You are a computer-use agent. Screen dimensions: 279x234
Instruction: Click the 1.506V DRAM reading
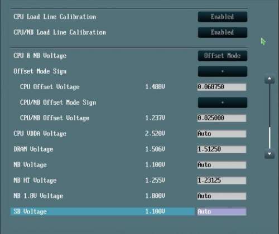[x=155, y=149]
